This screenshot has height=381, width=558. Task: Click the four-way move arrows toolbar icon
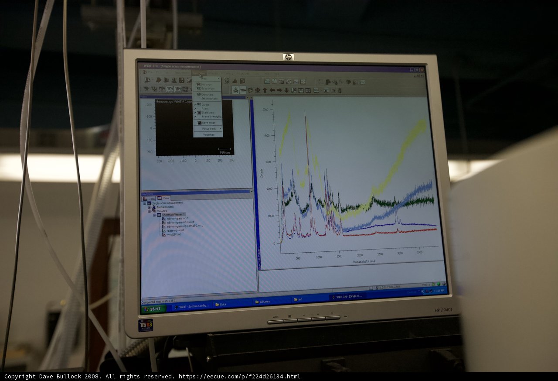pyautogui.click(x=257, y=90)
